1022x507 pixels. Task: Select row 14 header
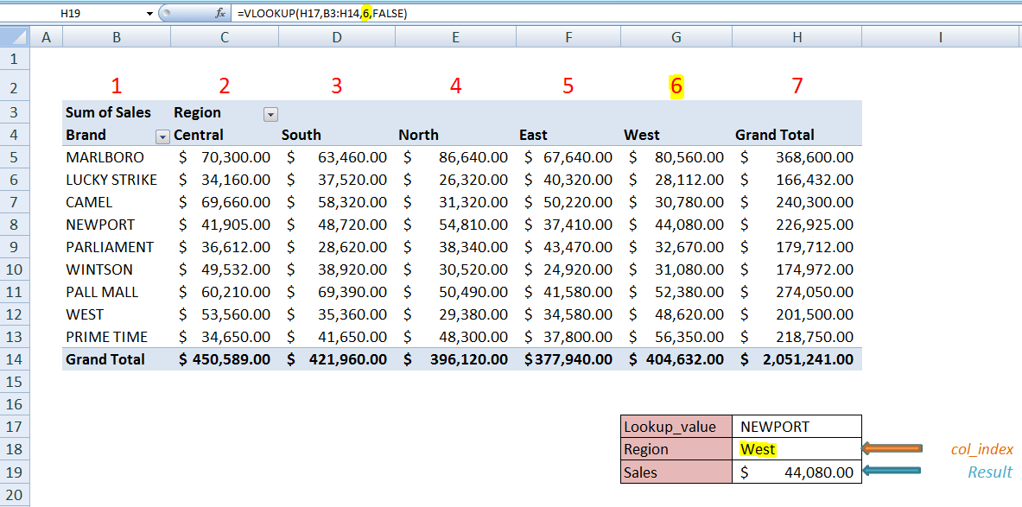click(x=15, y=359)
